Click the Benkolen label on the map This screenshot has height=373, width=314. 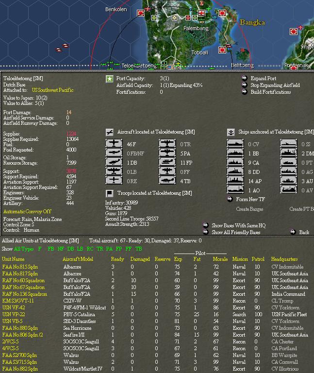pyautogui.click(x=116, y=10)
